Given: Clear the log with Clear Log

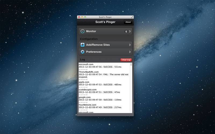Looking at the screenshot, I should point(126,60).
